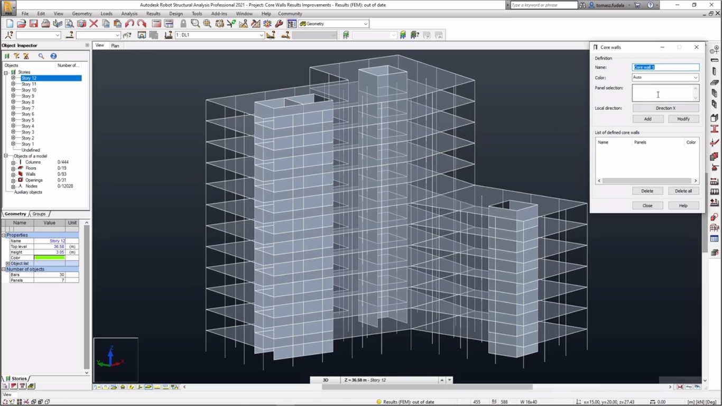Open the load case DL1 dropdown
Image resolution: width=722 pixels, height=406 pixels.
[x=261, y=35]
